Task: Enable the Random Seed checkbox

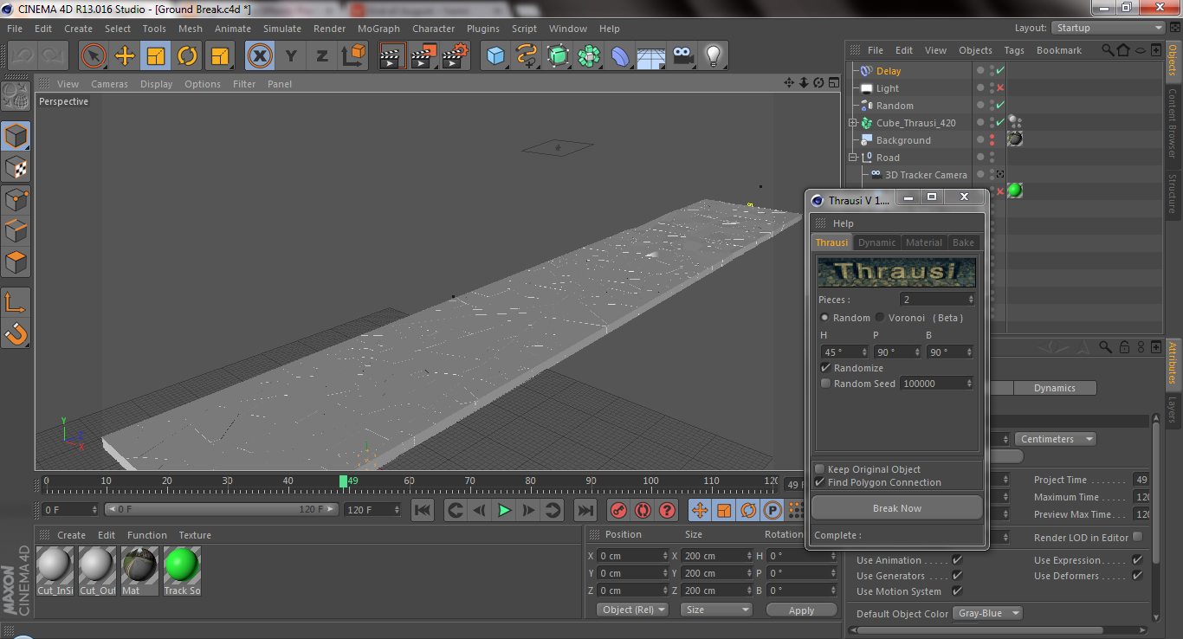Action: click(x=825, y=384)
